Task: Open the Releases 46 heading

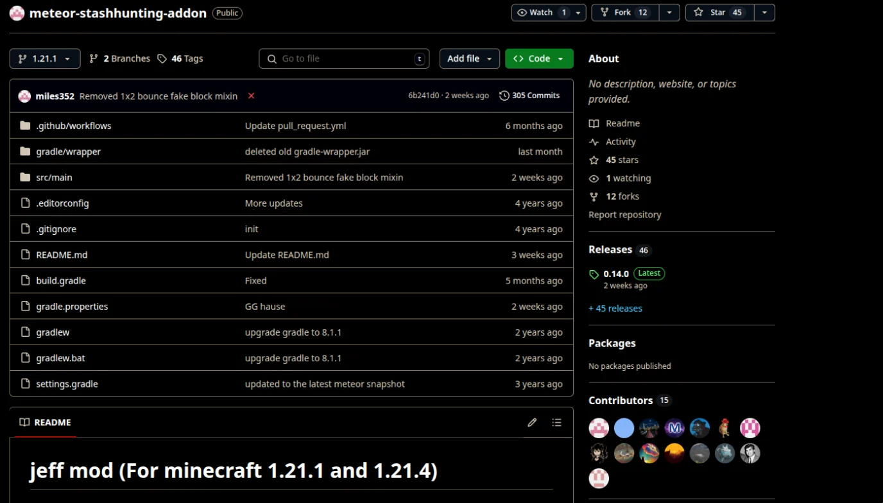Action: tap(620, 250)
